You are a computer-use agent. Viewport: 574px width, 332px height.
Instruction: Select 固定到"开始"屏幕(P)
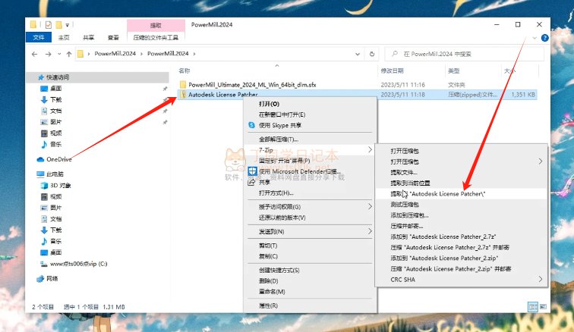tap(285, 161)
